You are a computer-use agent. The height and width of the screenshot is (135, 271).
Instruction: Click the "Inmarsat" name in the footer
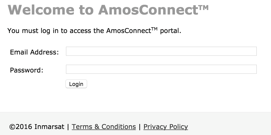click(x=49, y=127)
